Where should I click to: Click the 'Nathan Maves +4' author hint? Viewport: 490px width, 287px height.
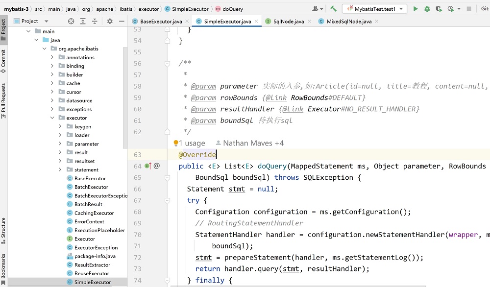click(250, 143)
